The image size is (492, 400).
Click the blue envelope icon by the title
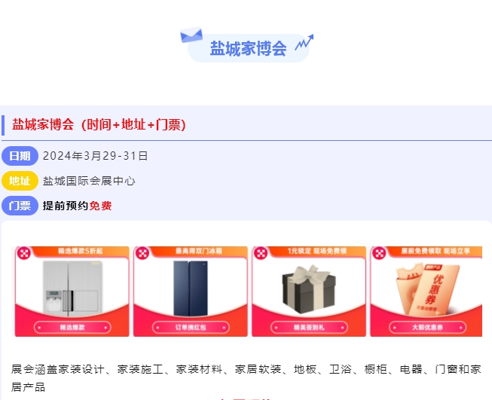coord(191,35)
